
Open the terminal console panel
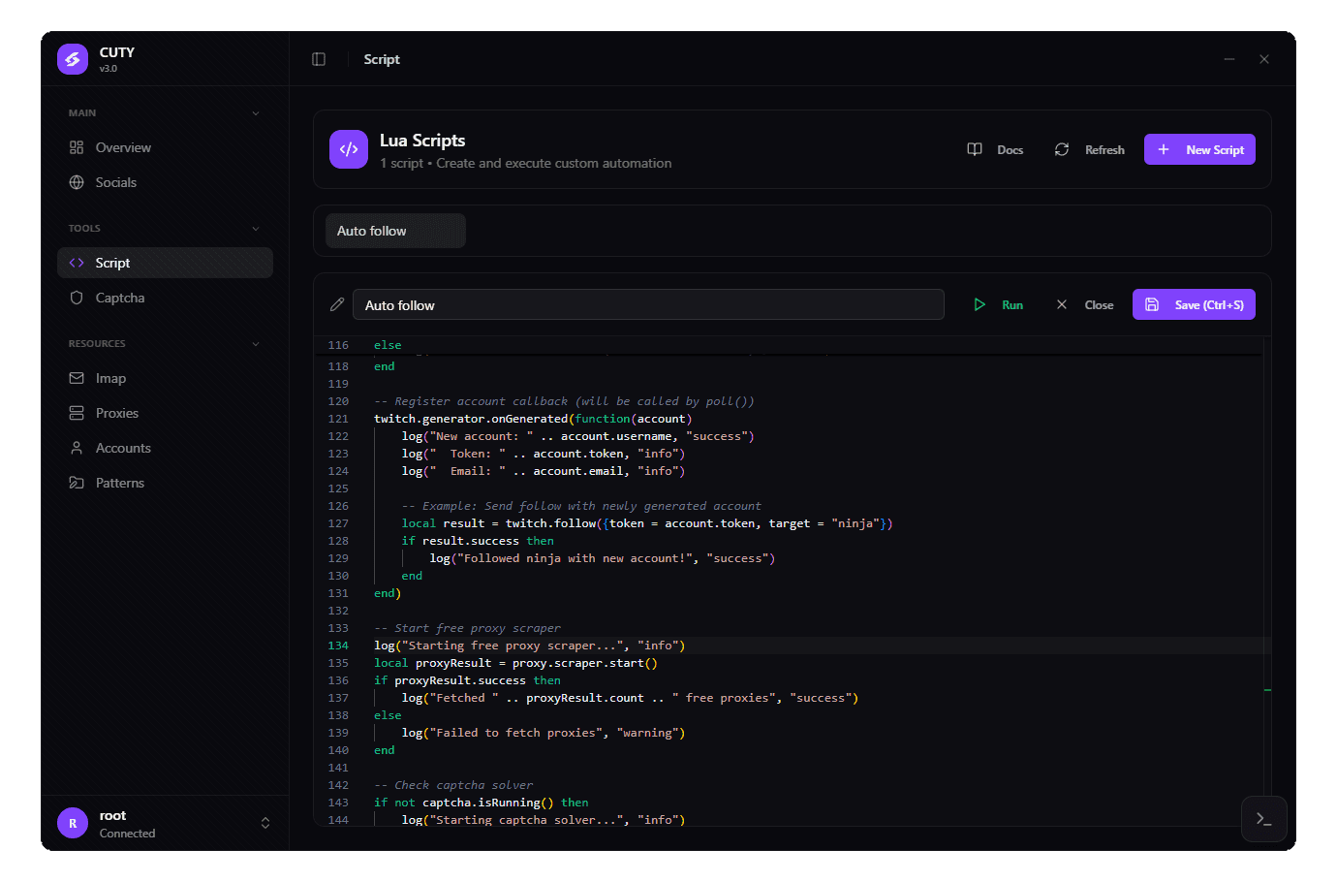click(1263, 819)
